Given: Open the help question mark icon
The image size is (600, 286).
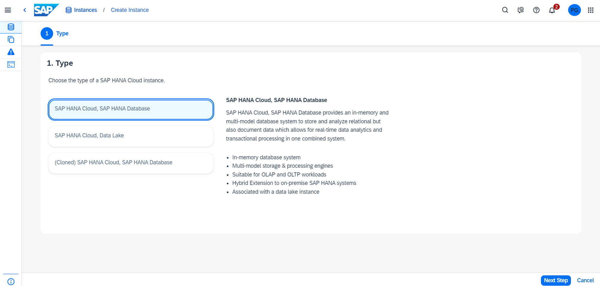Looking at the screenshot, I should pos(536,10).
